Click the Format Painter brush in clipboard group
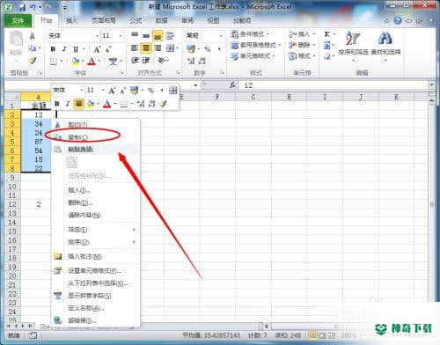The image size is (440, 345). (33, 61)
